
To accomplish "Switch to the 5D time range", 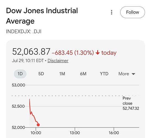I will 41,74.
